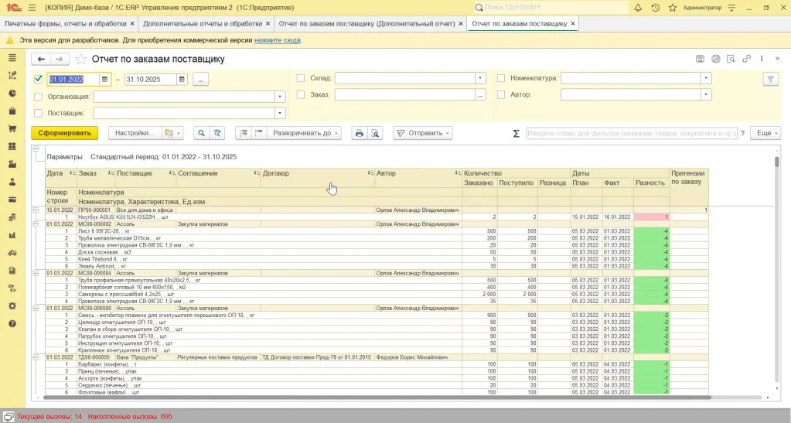Open calendar for start date 01.01.2022
Screen dimensions: 791x423
[105, 79]
